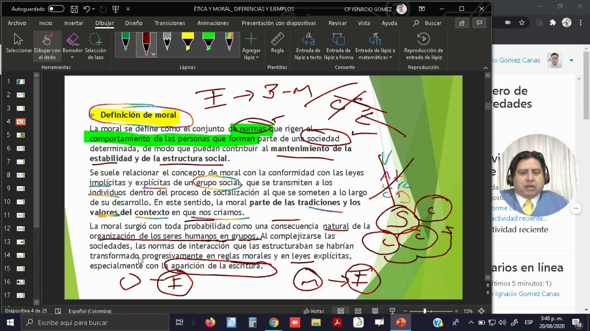Switch to the Inicio tab

(46, 23)
